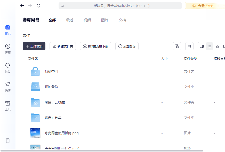The height and width of the screenshot is (152, 225).
Task: Click the search magnifier icon
Action: point(62,6)
